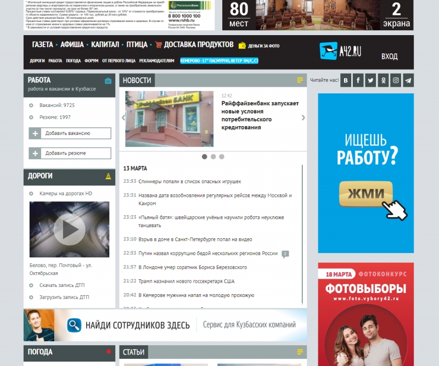439x366 pixels.
Task: Click the Вход login link
Action: click(389, 57)
